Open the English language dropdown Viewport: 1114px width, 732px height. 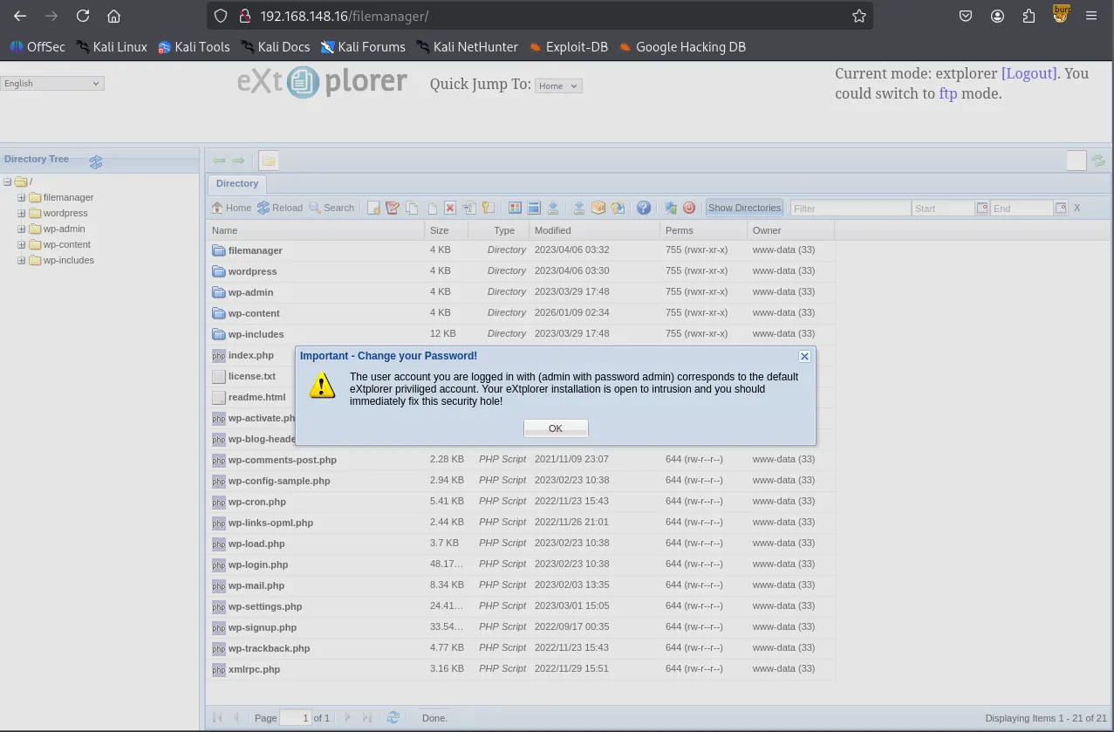[52, 84]
